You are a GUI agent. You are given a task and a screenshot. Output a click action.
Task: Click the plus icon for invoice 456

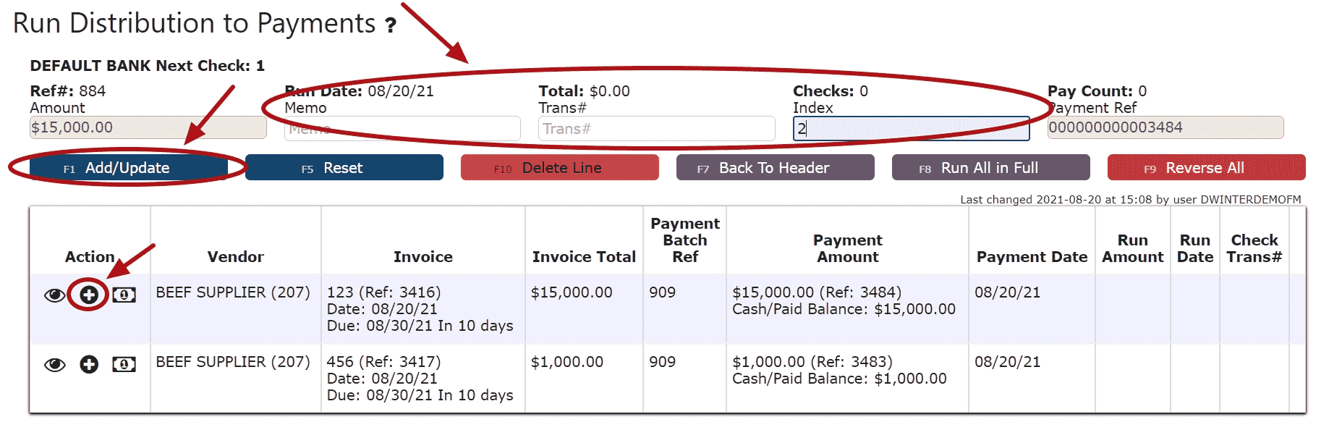tap(89, 364)
